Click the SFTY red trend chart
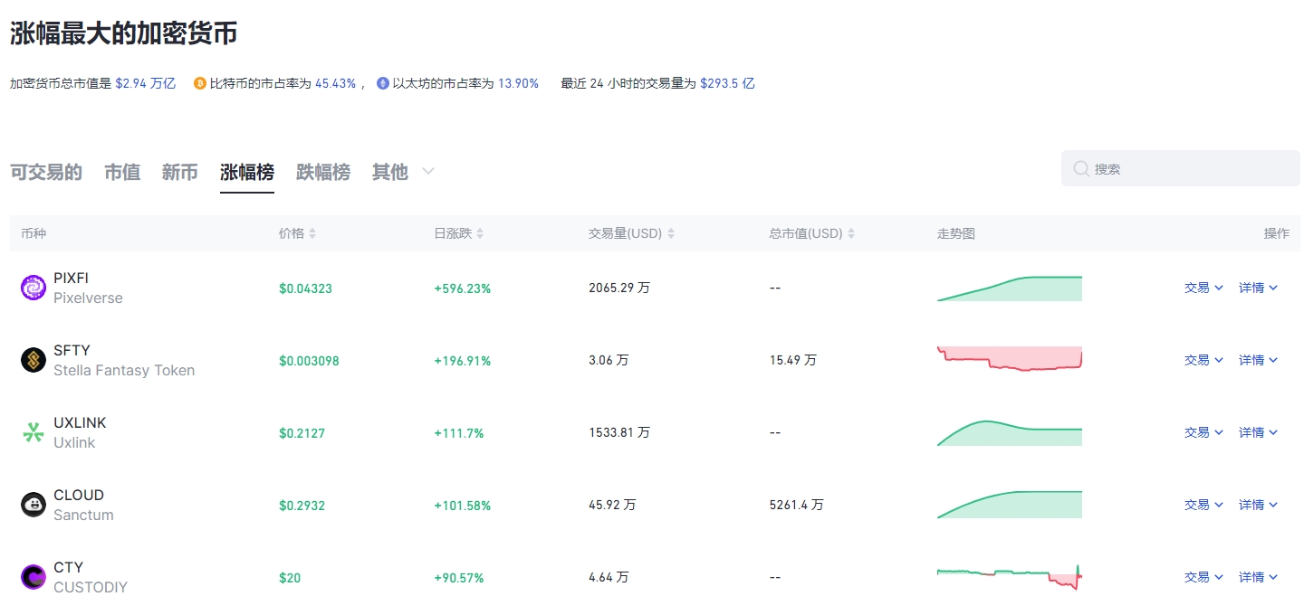The height and width of the screenshot is (615, 1304). tap(1009, 359)
